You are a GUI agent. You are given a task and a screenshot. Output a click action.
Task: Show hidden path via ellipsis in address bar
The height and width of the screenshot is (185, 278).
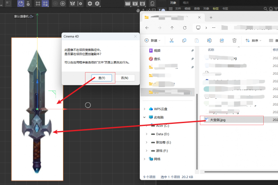(x=214, y=28)
